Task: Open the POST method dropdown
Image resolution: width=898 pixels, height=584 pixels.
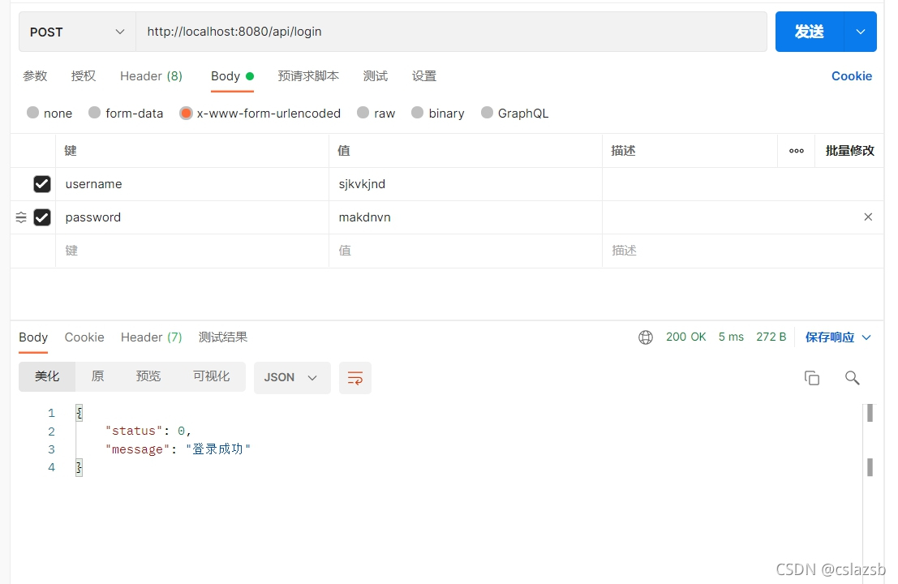Action: click(77, 32)
